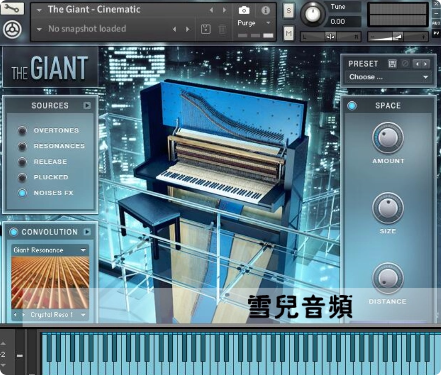Click the Space panel title
The height and width of the screenshot is (375, 441).
tap(388, 105)
